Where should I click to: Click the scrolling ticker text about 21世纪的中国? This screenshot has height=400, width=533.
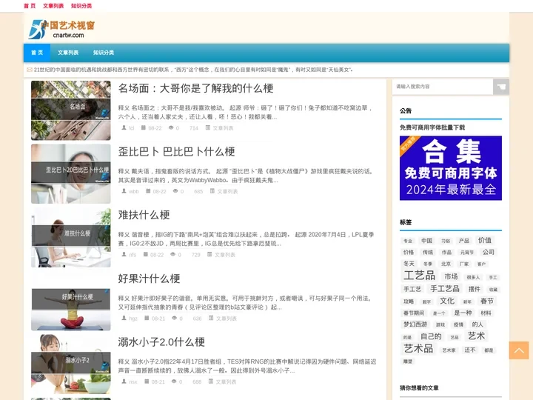193,70
